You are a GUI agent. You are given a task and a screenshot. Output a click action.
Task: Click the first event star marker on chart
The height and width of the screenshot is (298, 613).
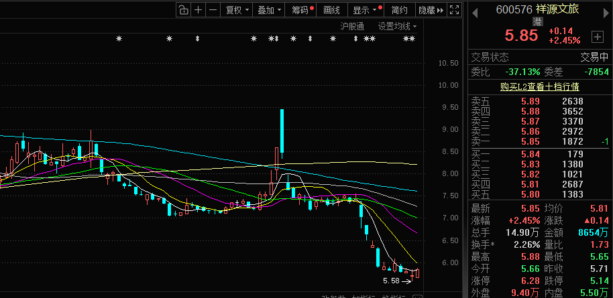click(x=119, y=40)
